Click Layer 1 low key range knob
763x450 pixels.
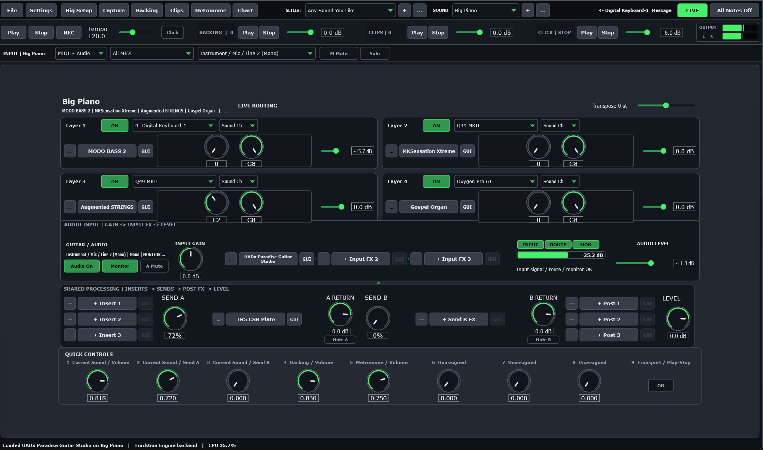point(216,147)
